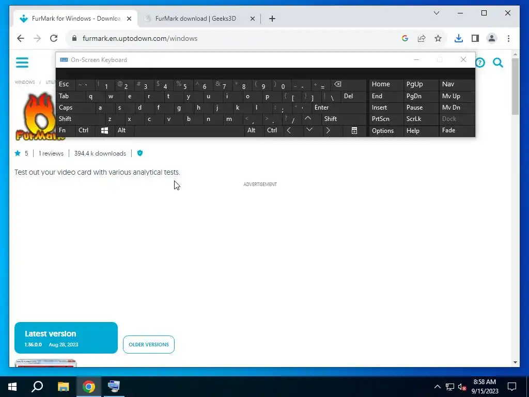Screen dimensions: 529x397
Task: Show hidden system tray icons
Action: pyautogui.click(x=437, y=387)
